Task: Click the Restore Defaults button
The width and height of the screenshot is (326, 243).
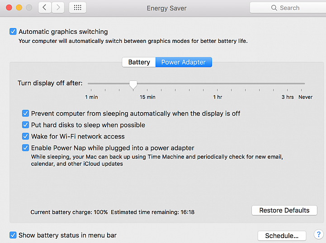Action: (x=284, y=210)
